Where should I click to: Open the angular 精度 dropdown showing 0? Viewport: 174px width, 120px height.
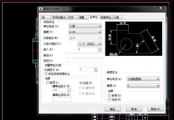[143, 86]
